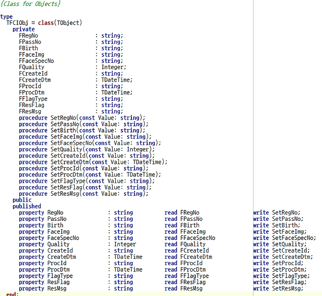Click the "public" section keyword
322x296 pixels.
click(22, 200)
